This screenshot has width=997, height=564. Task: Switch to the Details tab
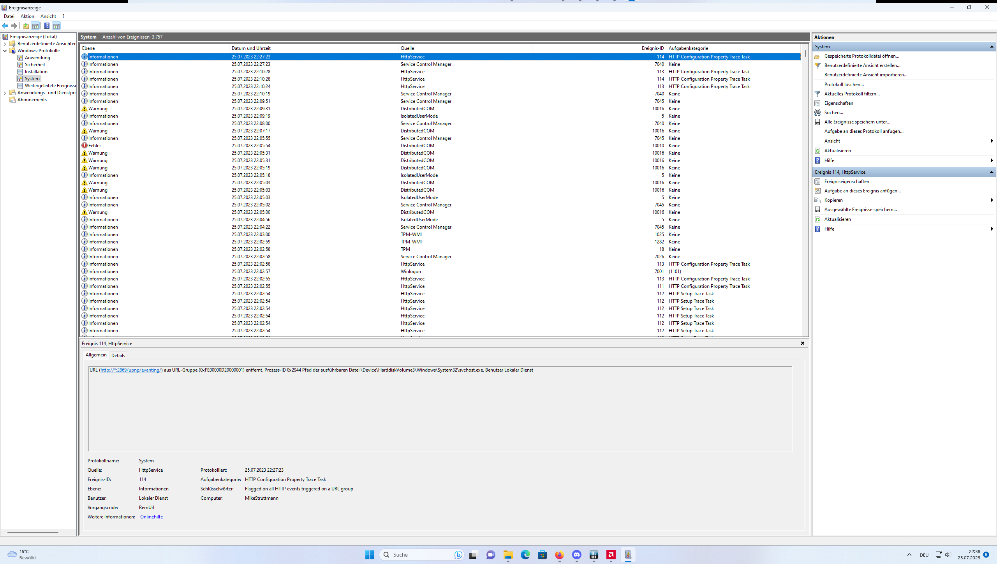point(118,355)
